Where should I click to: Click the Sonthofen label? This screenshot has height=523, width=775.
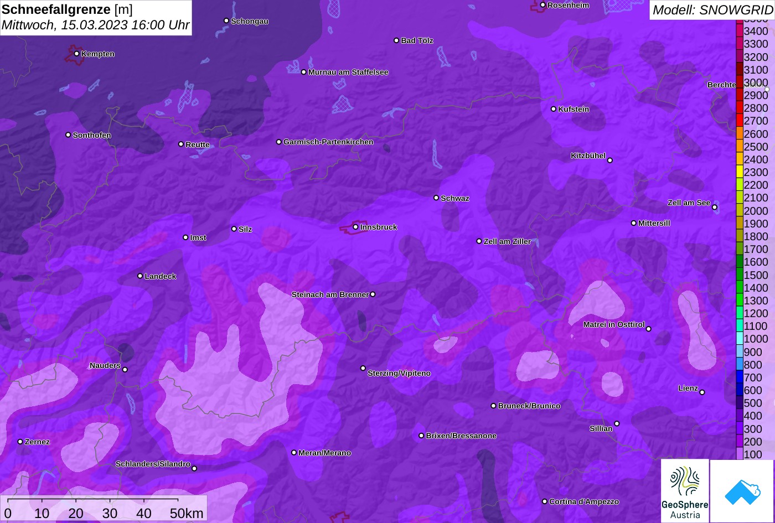[92, 135]
